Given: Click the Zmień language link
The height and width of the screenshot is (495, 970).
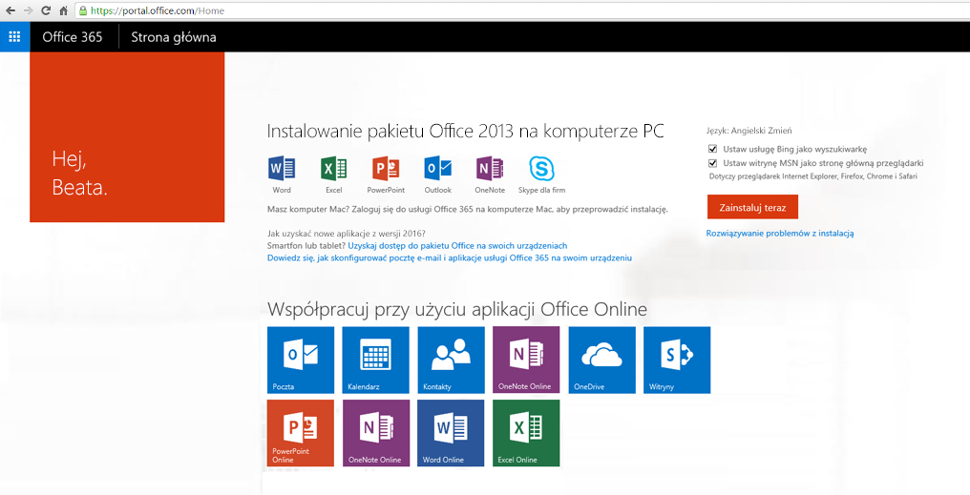Looking at the screenshot, I should (x=779, y=131).
